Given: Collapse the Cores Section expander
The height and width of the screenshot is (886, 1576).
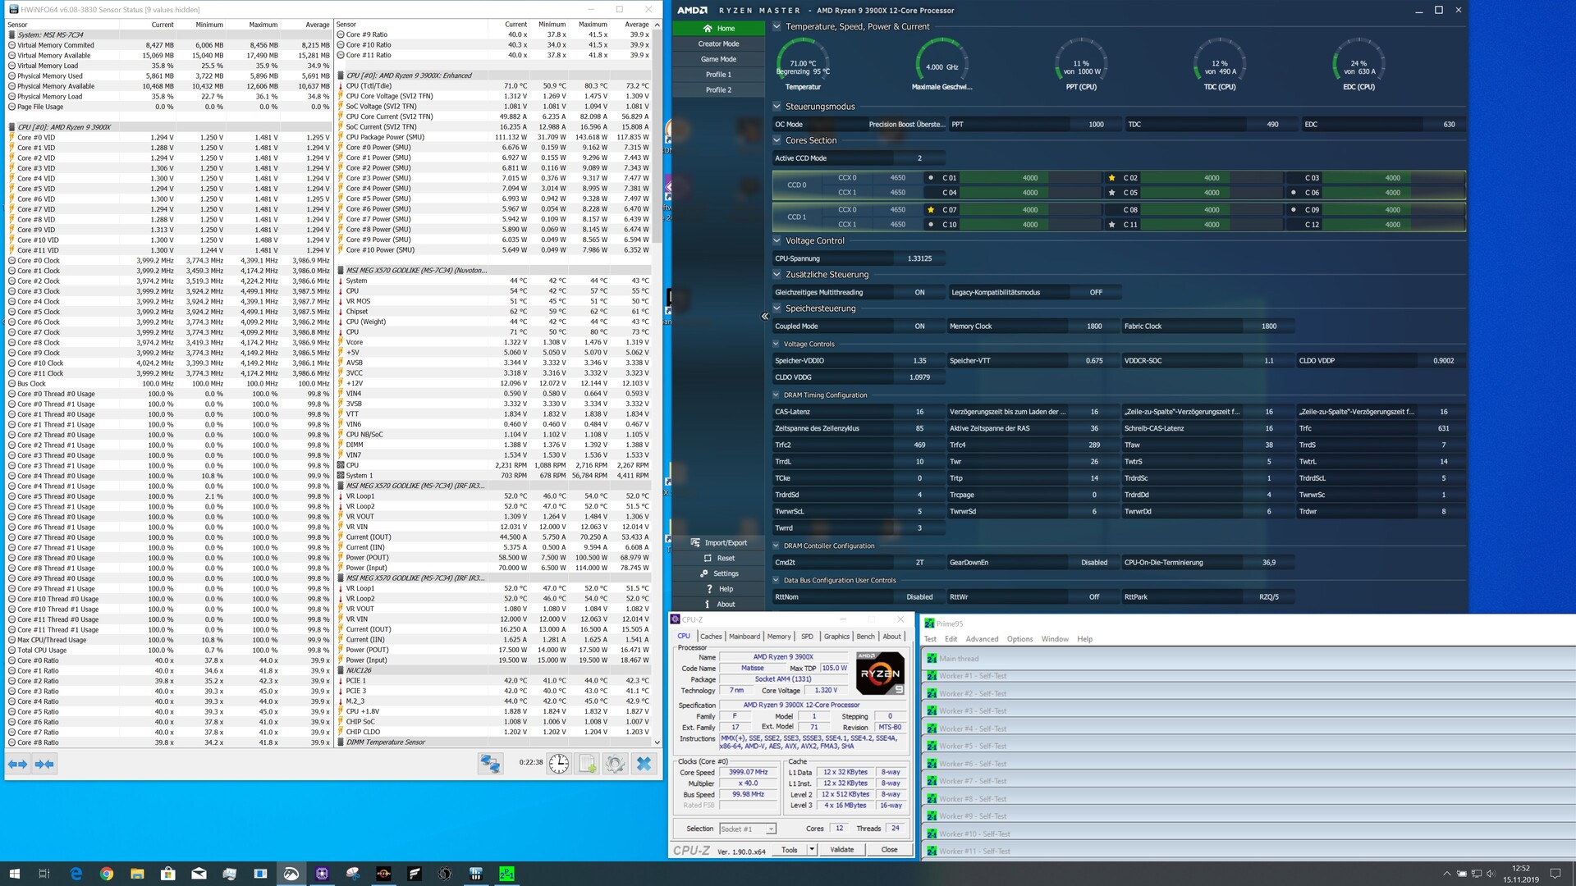Looking at the screenshot, I should pos(777,140).
